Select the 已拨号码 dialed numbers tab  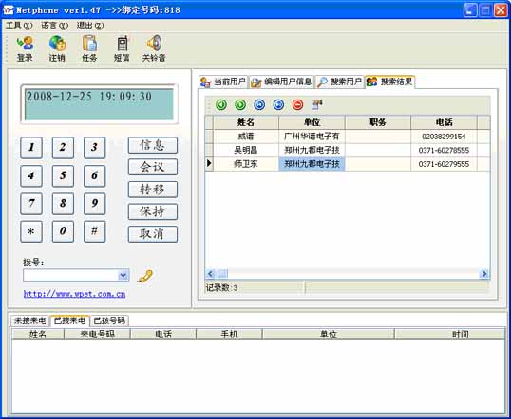click(109, 320)
